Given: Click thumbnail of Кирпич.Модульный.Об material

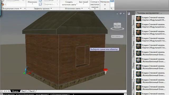Looking at the screenshot, I should 138,19.
